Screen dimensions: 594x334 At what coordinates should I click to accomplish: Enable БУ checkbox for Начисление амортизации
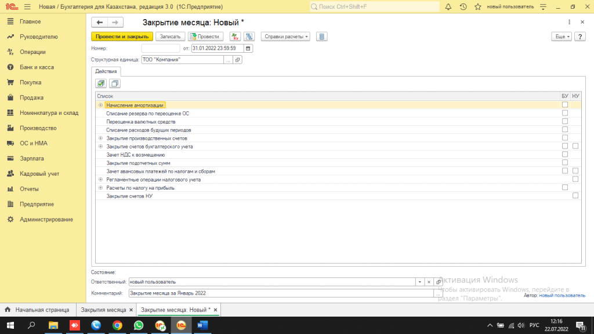[564, 105]
